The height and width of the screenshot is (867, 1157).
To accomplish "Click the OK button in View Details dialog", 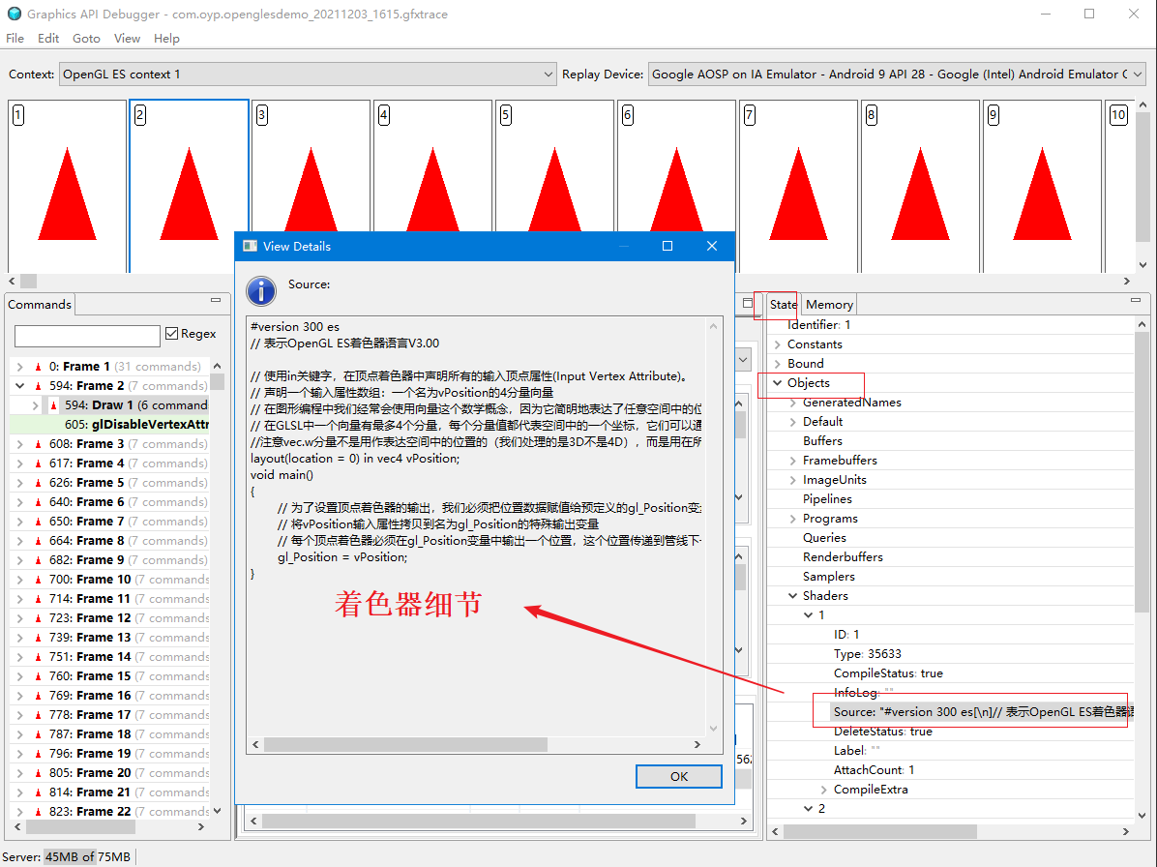I will 678,776.
